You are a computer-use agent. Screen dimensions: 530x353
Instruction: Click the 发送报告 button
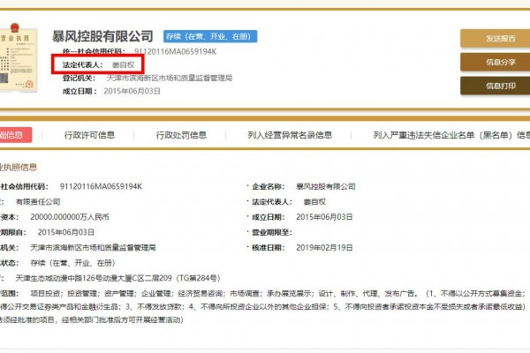(496, 38)
